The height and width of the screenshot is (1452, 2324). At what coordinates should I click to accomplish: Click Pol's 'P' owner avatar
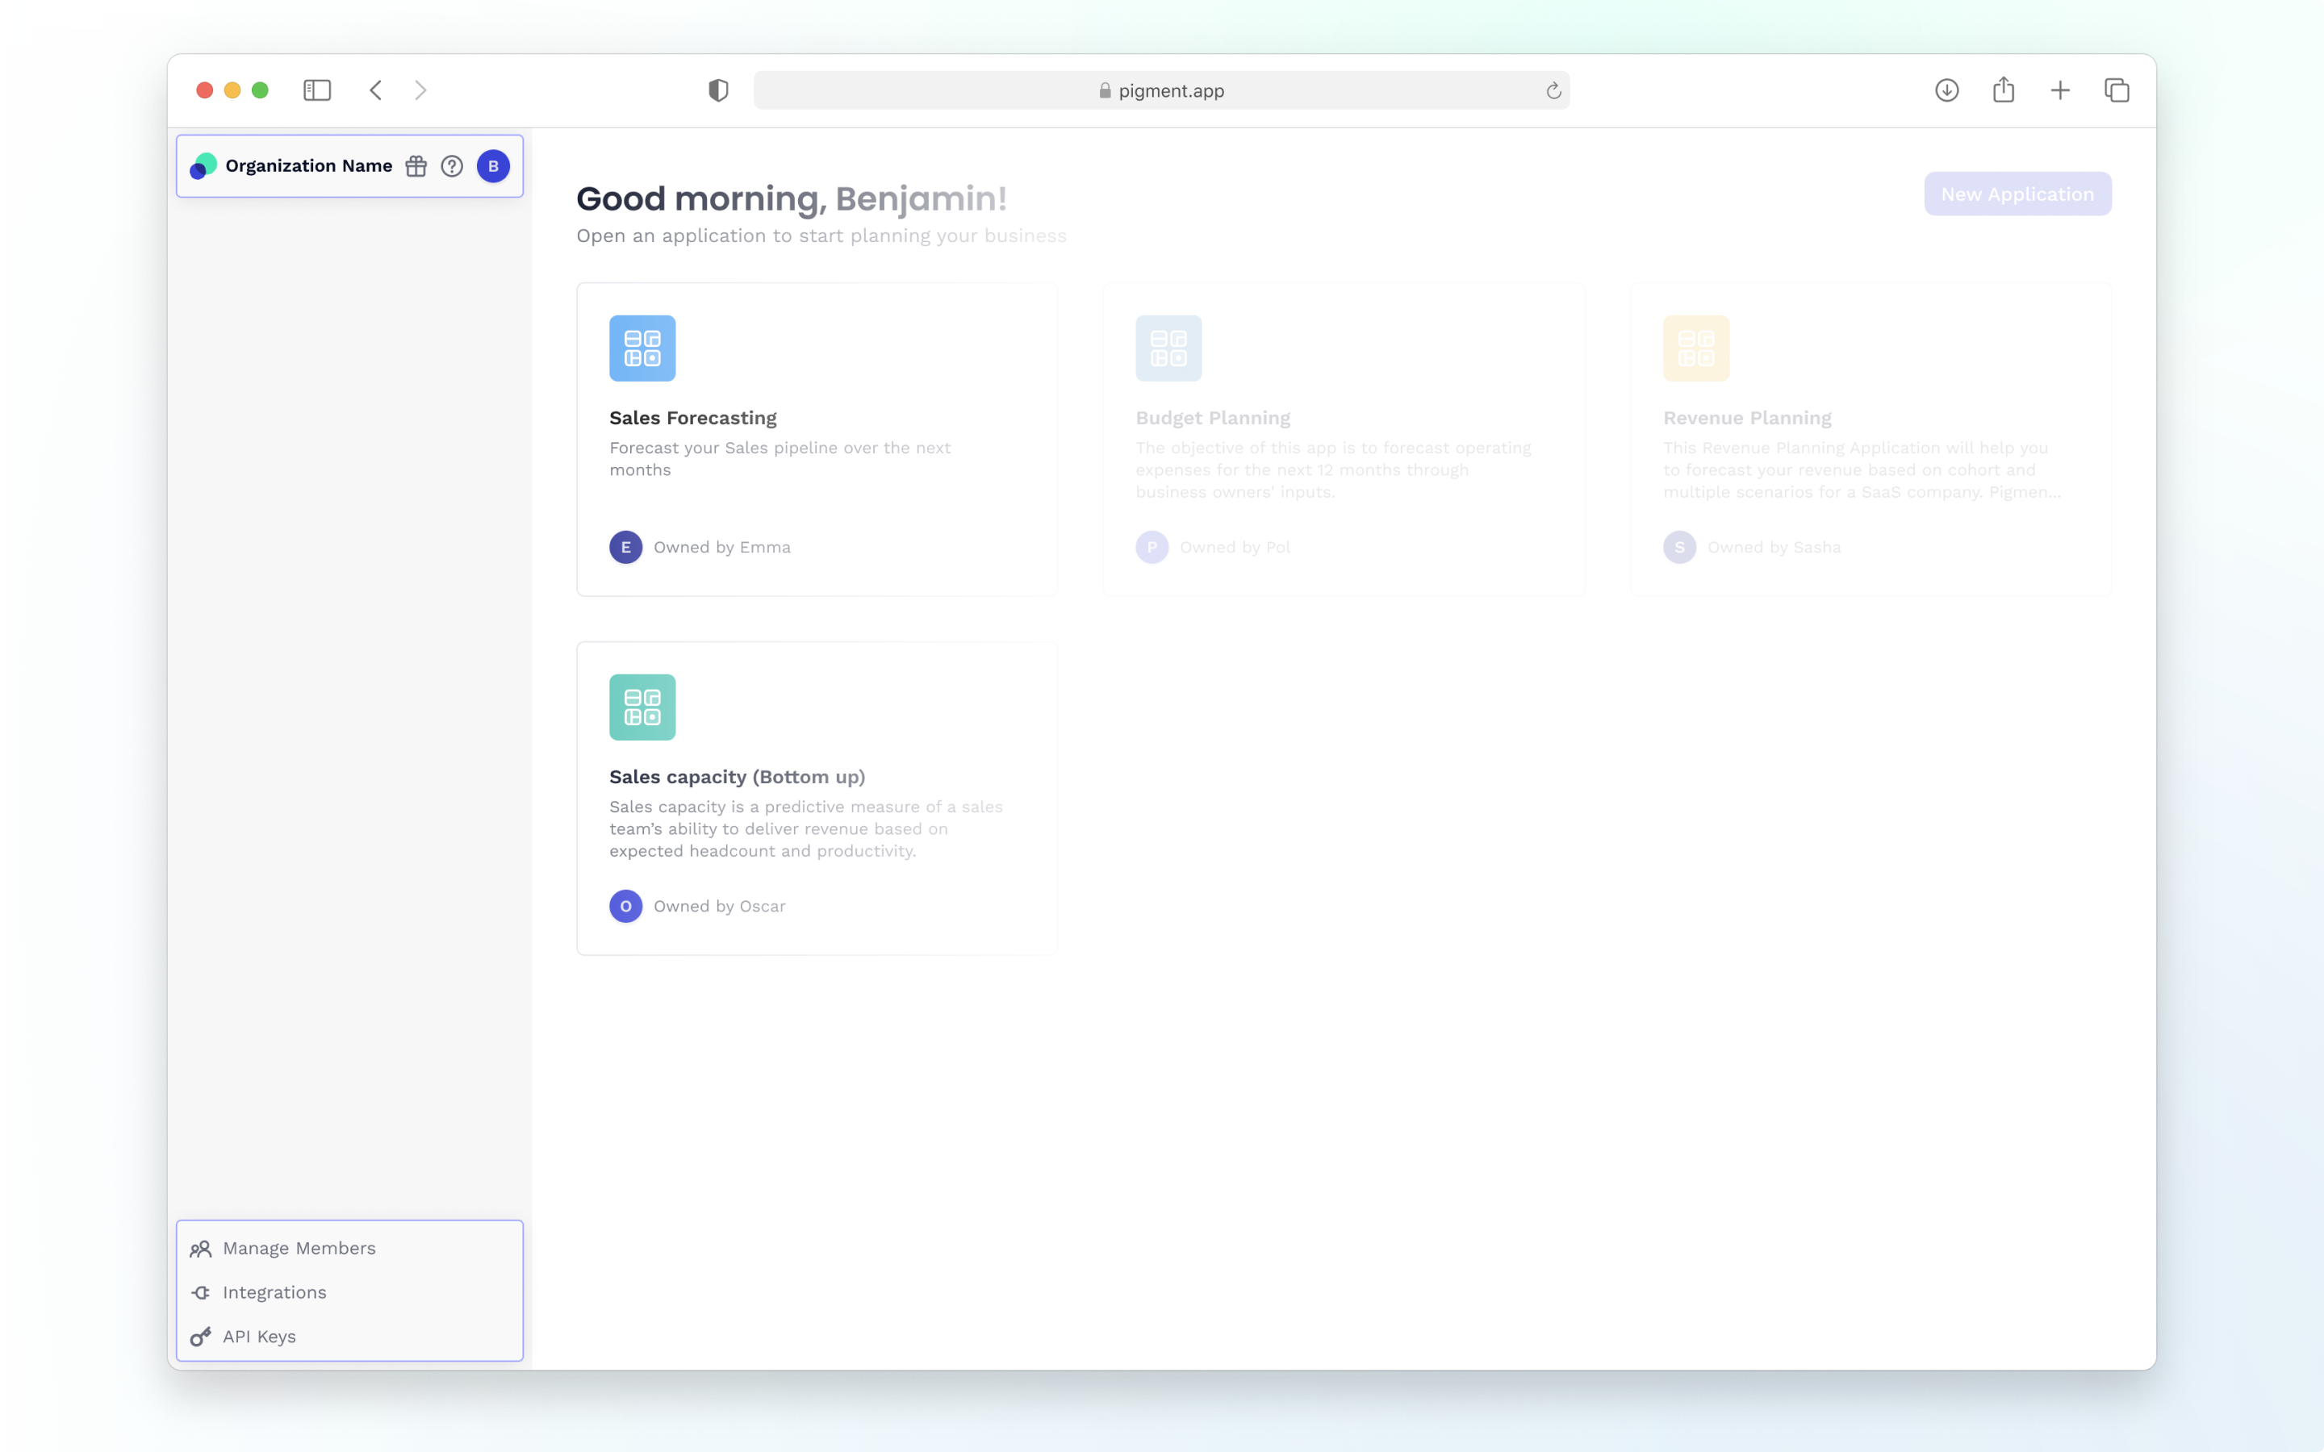[x=1152, y=548]
